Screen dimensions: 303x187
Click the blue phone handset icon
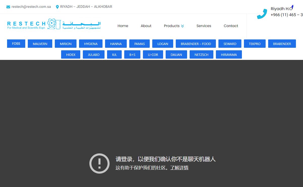pos(262,14)
